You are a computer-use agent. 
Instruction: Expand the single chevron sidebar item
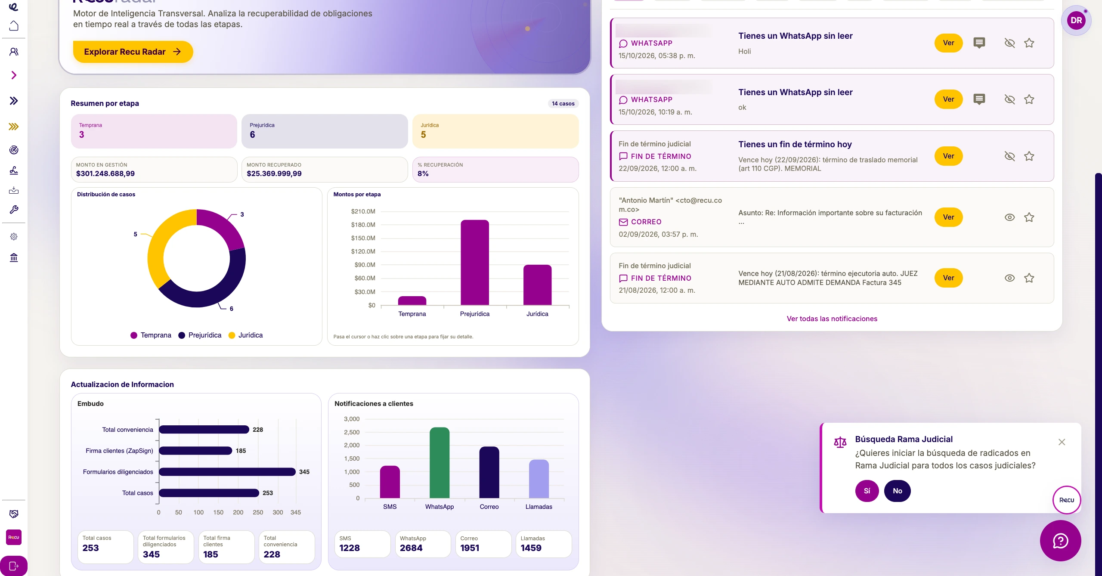14,75
